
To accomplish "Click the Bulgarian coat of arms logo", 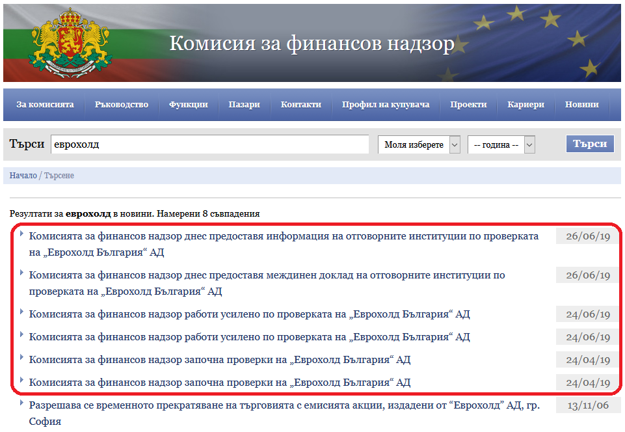I will pyautogui.click(x=70, y=43).
